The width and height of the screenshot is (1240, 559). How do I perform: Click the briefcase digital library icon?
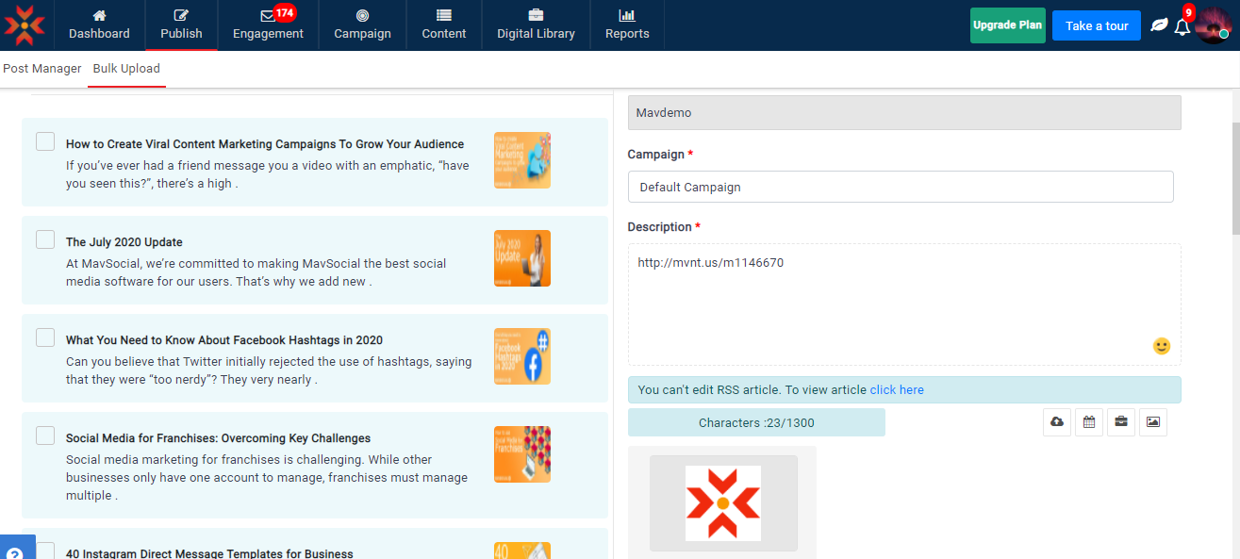pos(1121,422)
